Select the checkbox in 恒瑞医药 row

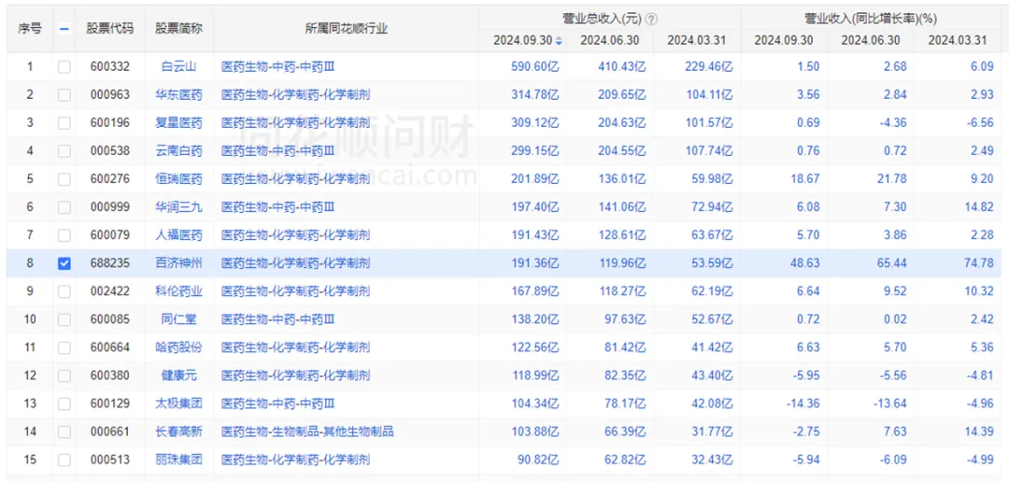point(64,179)
